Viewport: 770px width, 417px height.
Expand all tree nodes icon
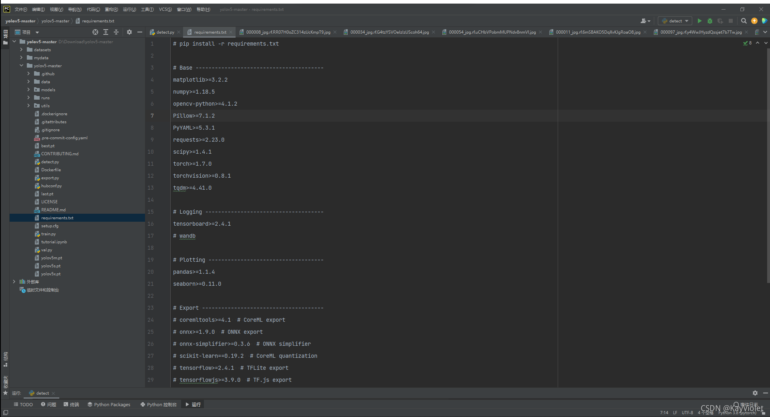(x=106, y=32)
